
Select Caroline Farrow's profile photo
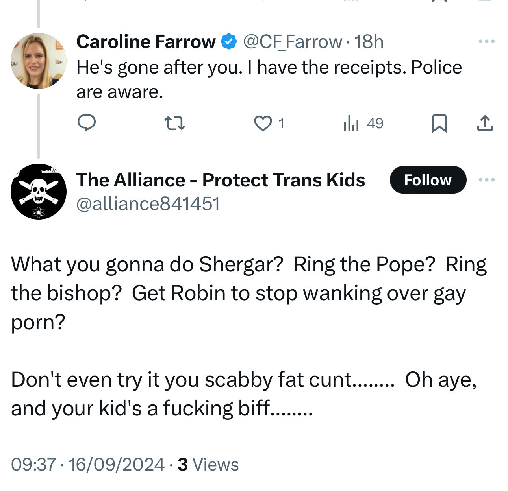(x=39, y=61)
